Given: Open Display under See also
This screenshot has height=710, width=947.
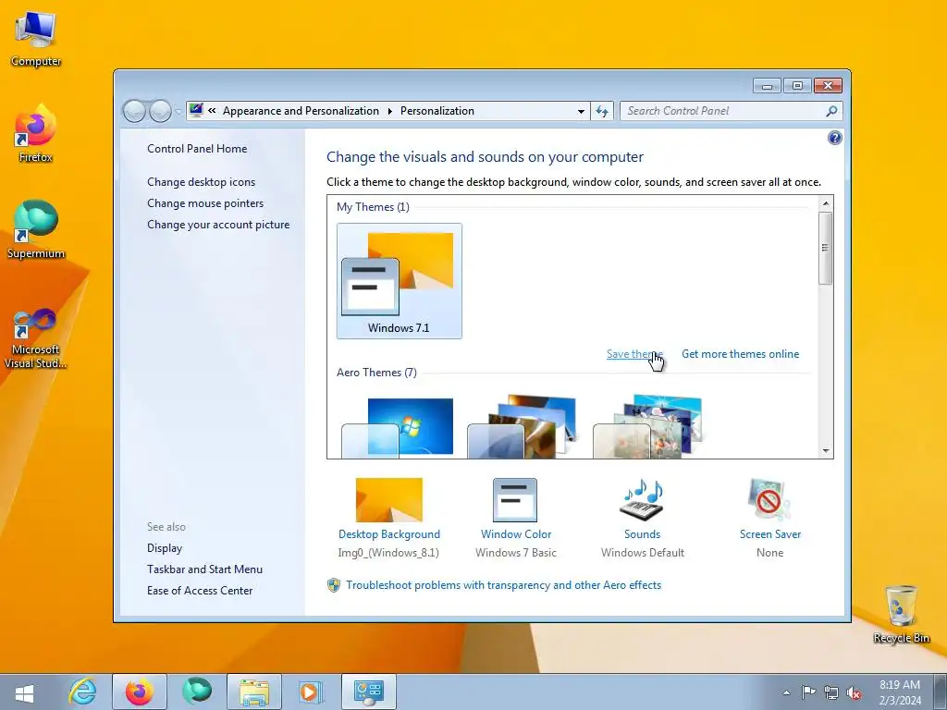Looking at the screenshot, I should (x=165, y=548).
